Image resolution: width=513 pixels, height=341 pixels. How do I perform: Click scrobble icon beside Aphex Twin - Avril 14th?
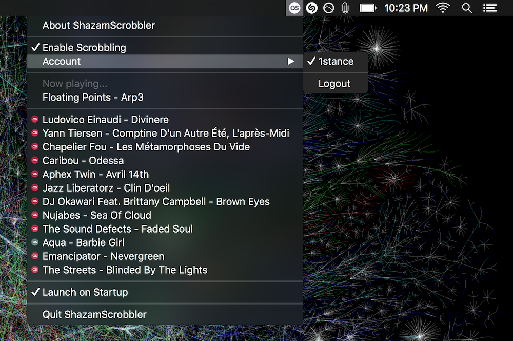pyautogui.click(x=35, y=174)
